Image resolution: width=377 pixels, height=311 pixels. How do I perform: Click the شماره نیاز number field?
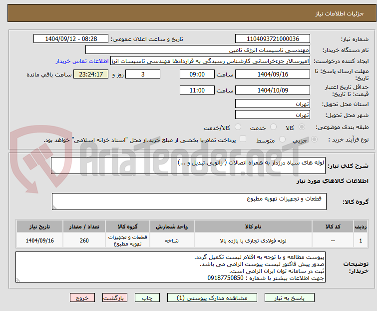pos(273,39)
